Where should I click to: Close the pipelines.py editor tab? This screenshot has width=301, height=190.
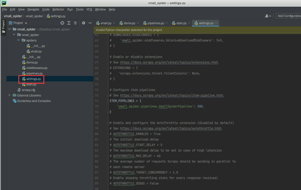(x=167, y=23)
